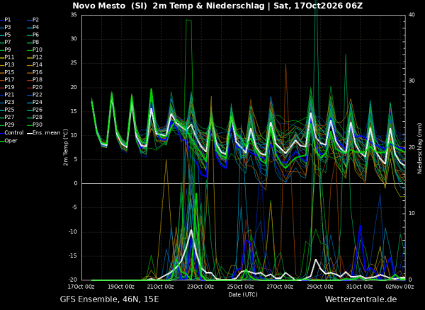The width and height of the screenshot is (425, 310).
Task: Click the Date (UTC) axis label
Action: 243,294
